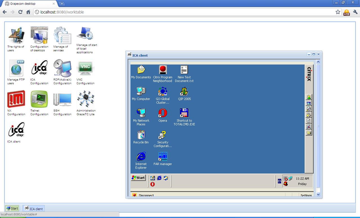Click the orange extension icon
Viewport: 360px width, 218px height.
pyautogui.click(x=346, y=12)
